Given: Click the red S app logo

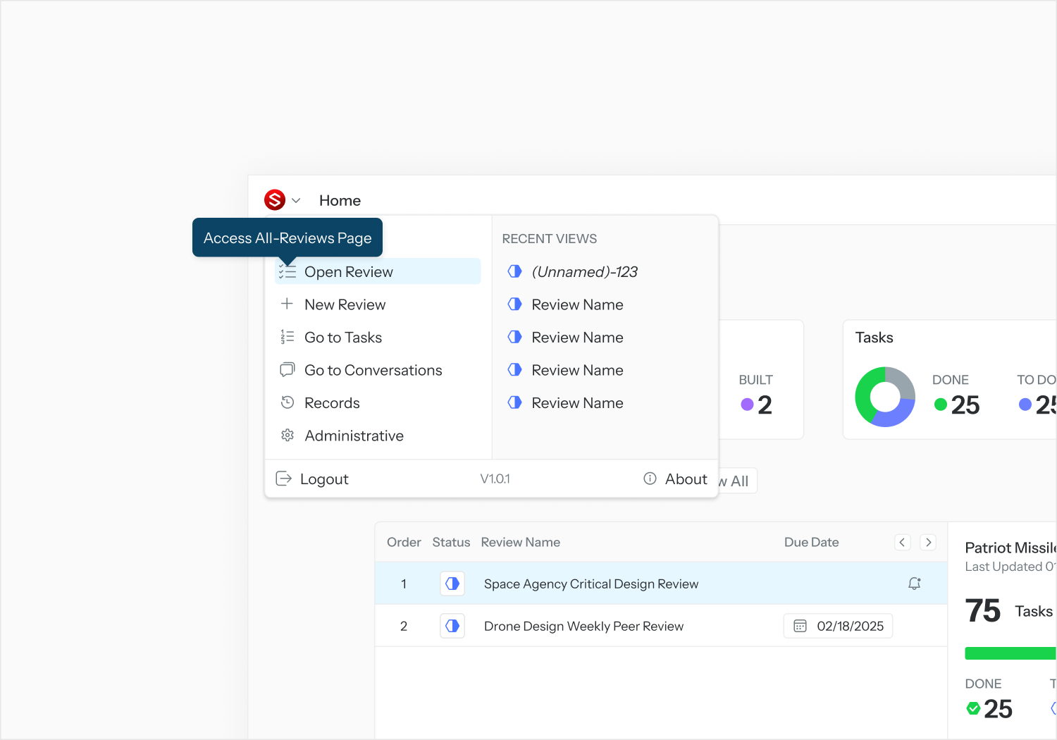Looking at the screenshot, I should coord(274,200).
